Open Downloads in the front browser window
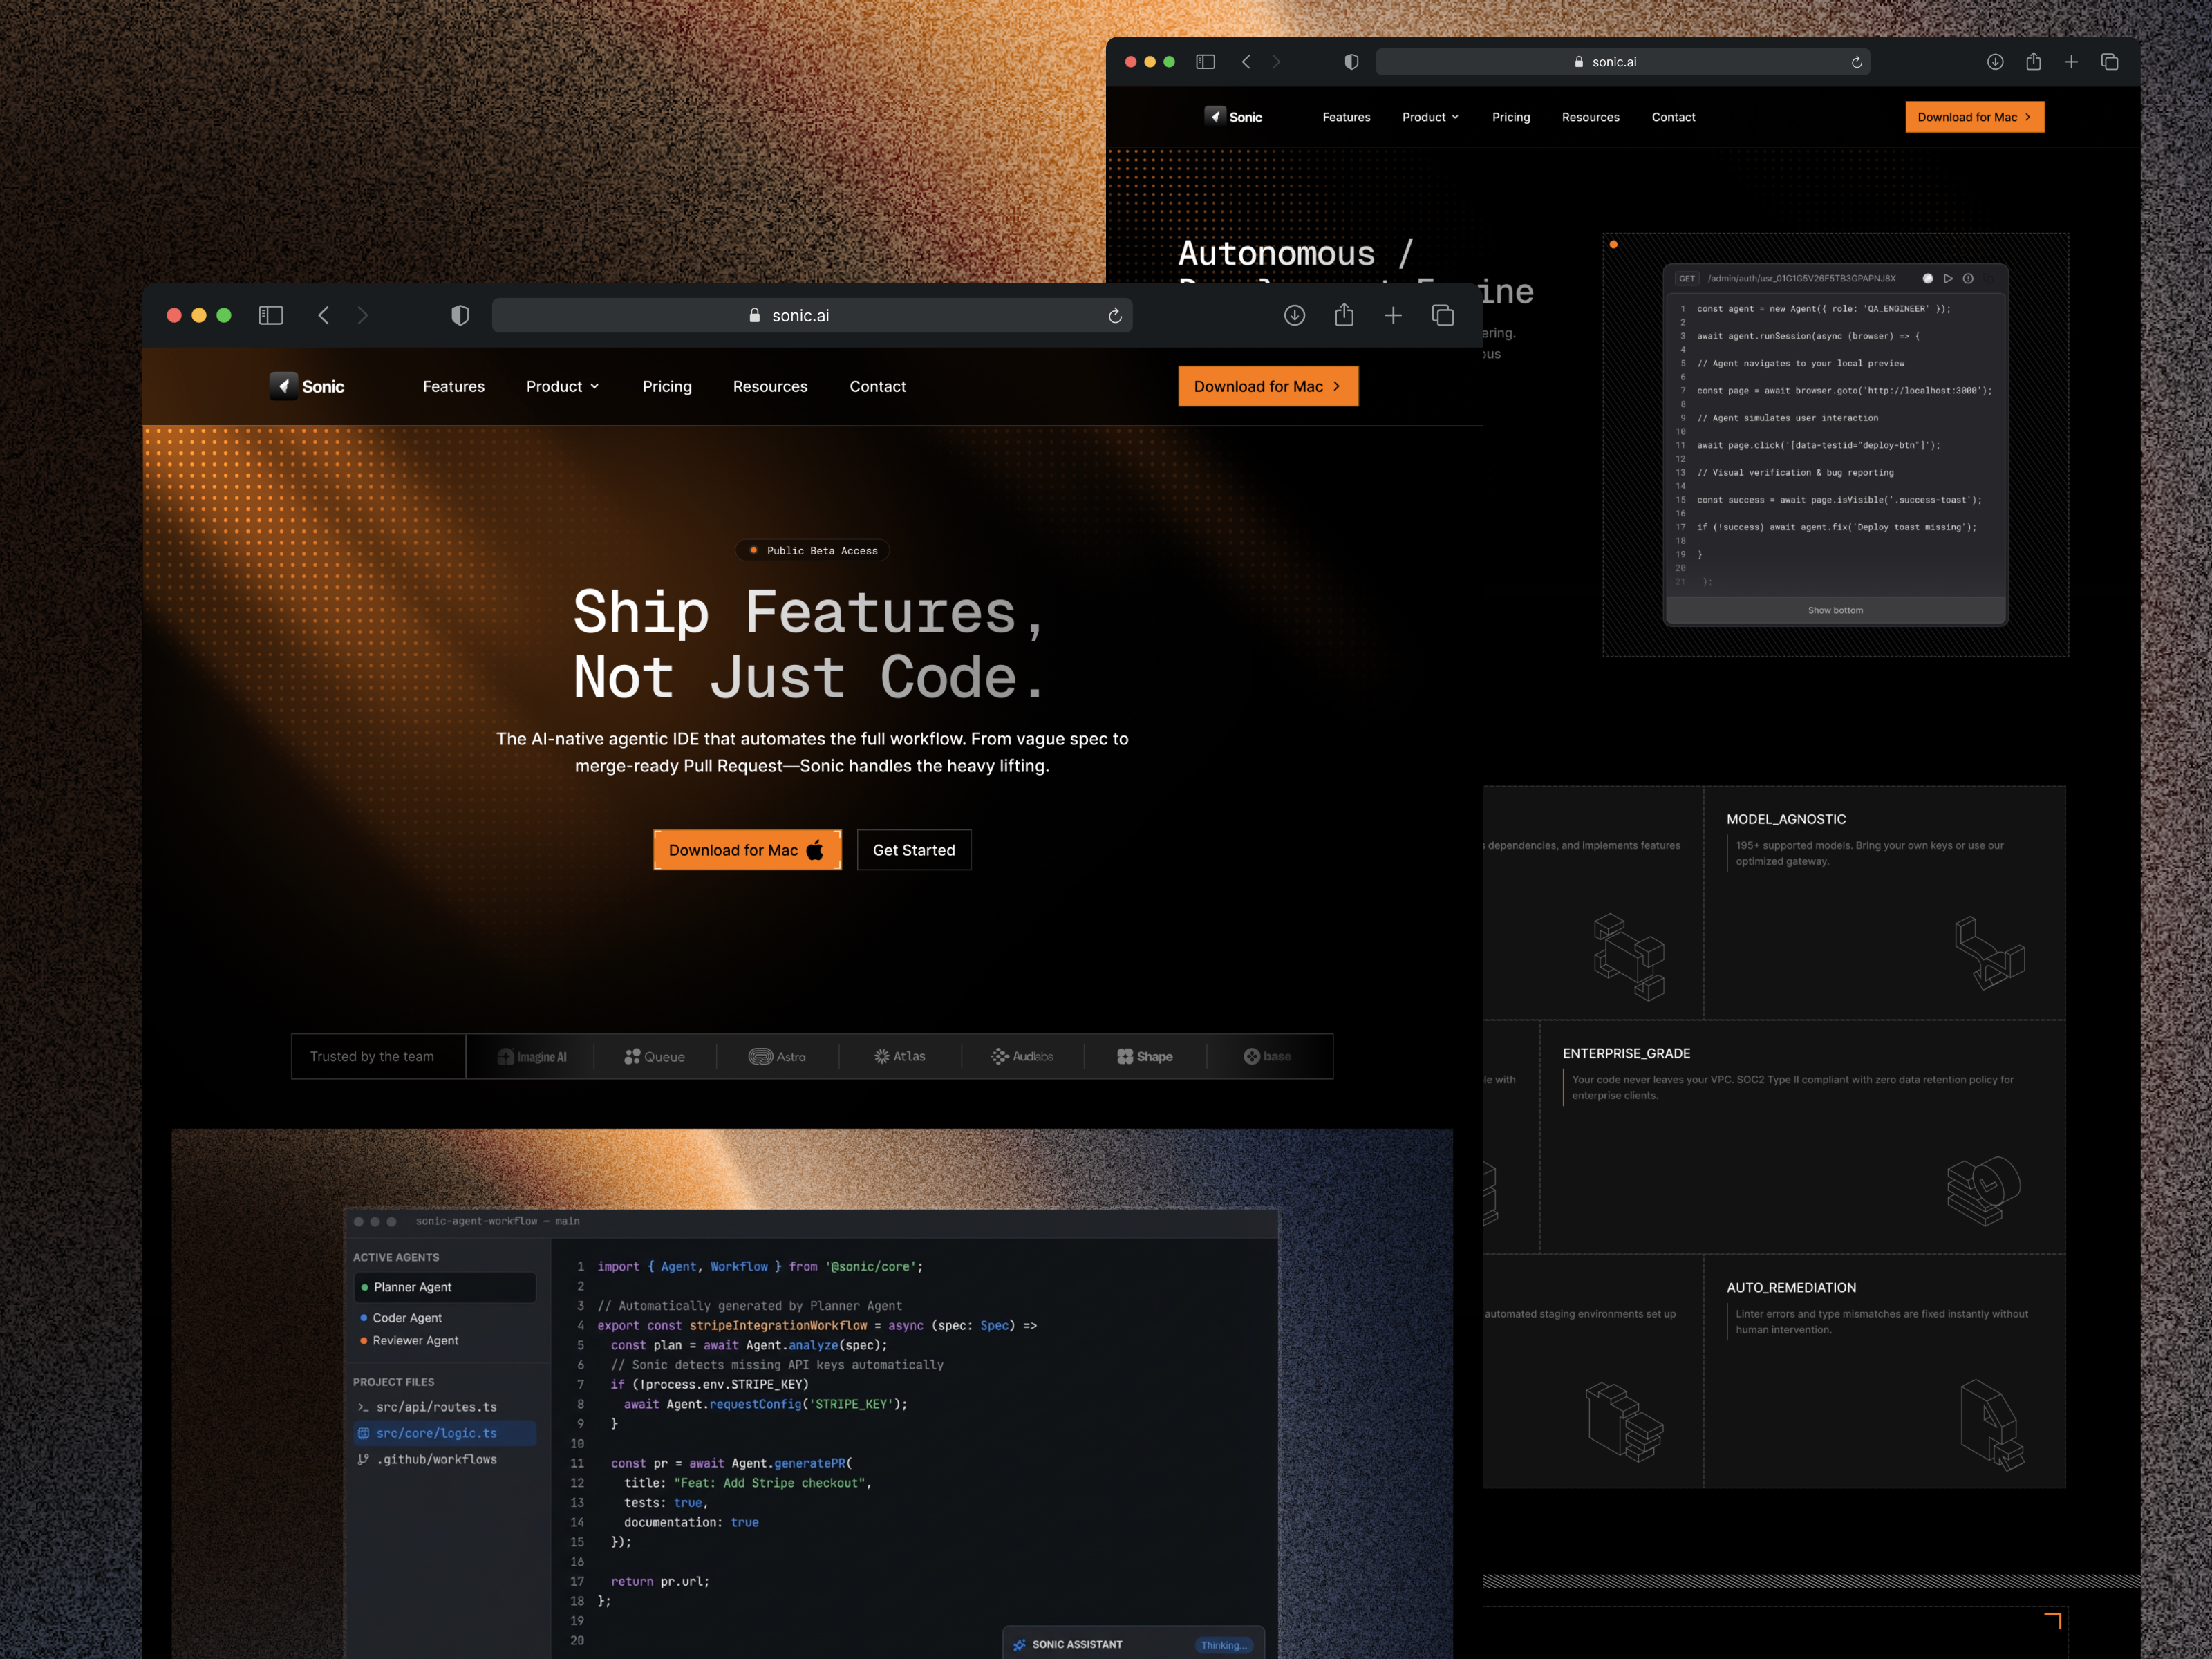This screenshot has height=1659, width=2212. pyautogui.click(x=1294, y=315)
